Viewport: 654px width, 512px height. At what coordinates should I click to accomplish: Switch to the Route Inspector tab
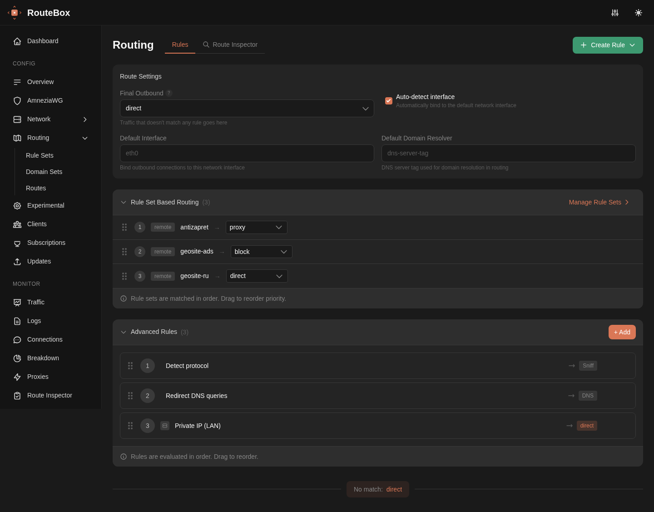click(x=230, y=45)
